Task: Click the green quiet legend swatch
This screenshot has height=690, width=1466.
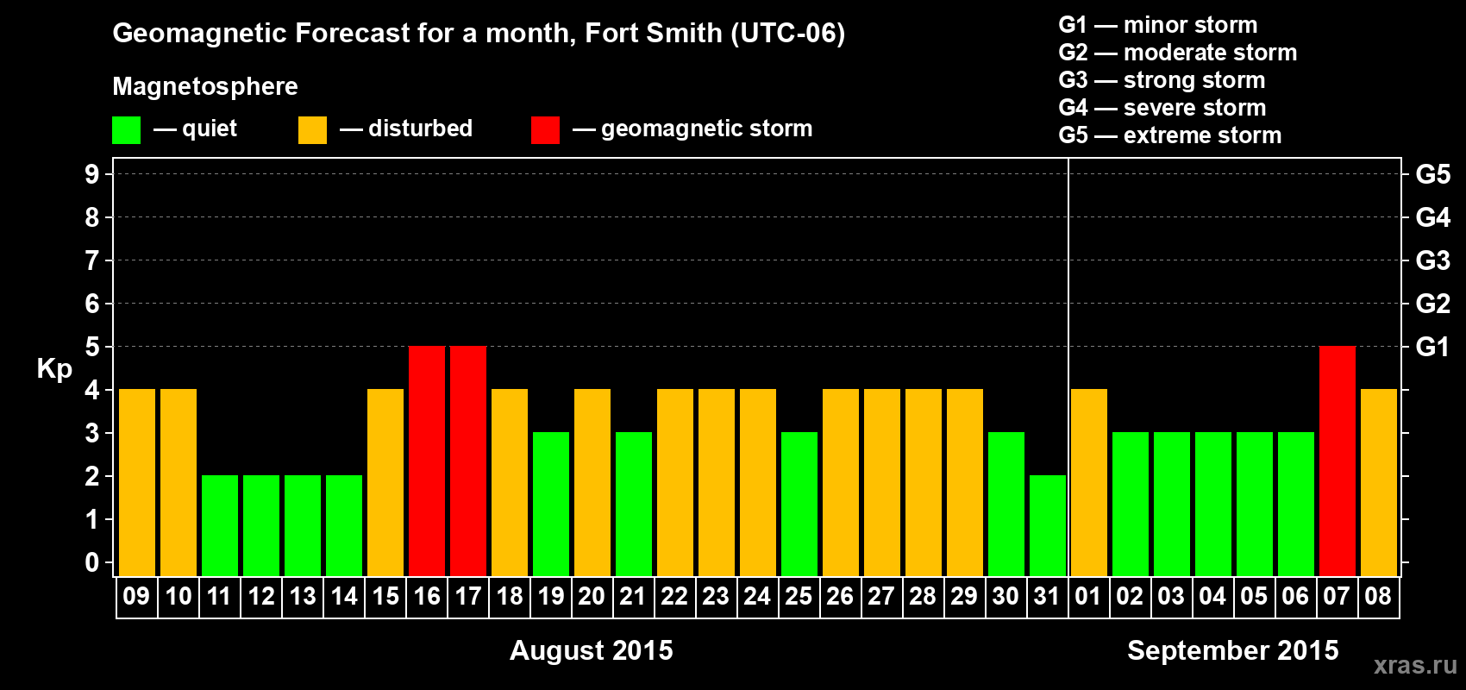Action: tap(126, 130)
